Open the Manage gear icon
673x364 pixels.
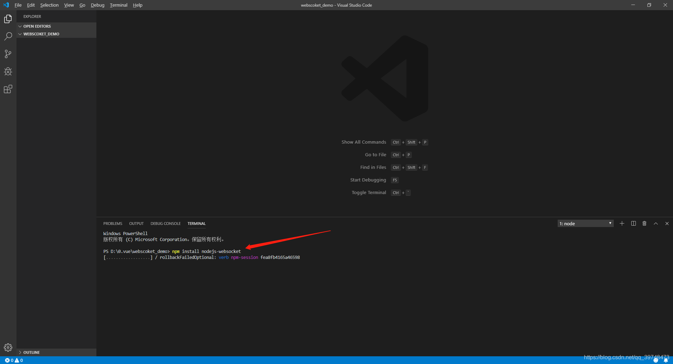[x=8, y=348]
